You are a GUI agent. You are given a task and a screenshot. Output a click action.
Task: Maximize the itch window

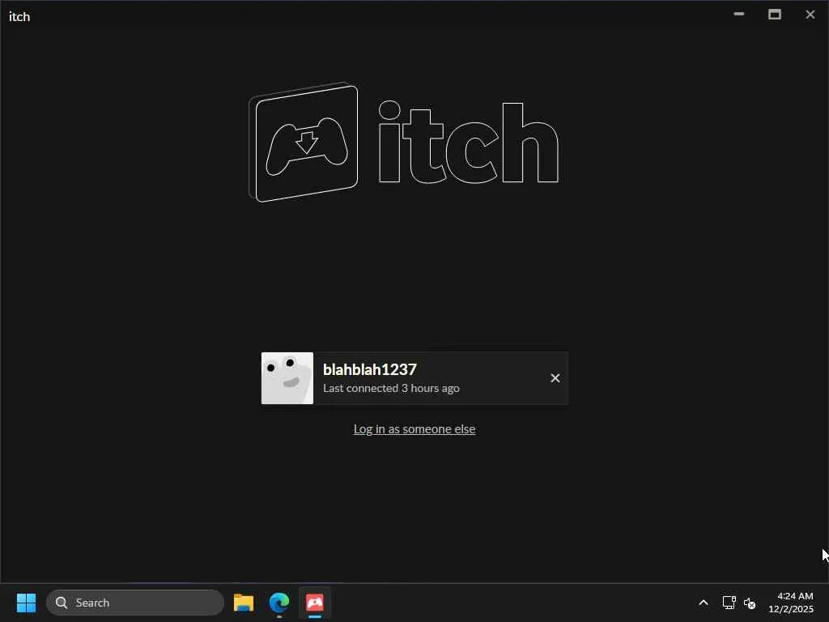click(x=775, y=15)
